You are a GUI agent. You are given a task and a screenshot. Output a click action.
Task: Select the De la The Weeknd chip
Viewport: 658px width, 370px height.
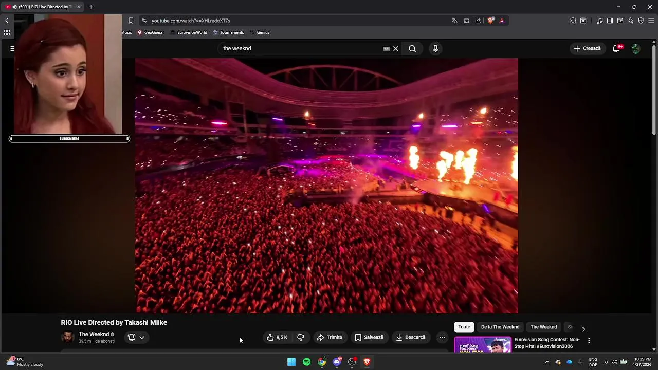click(x=500, y=327)
